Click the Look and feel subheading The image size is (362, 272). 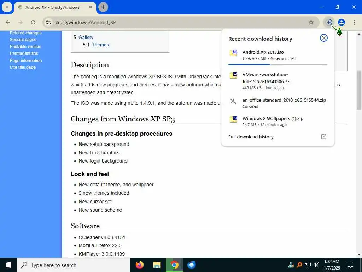pos(90,174)
